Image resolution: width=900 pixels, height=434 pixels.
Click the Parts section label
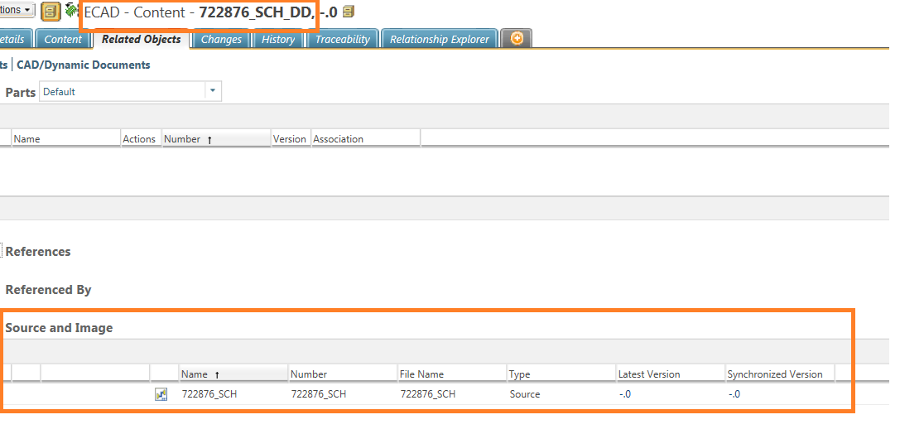point(21,92)
